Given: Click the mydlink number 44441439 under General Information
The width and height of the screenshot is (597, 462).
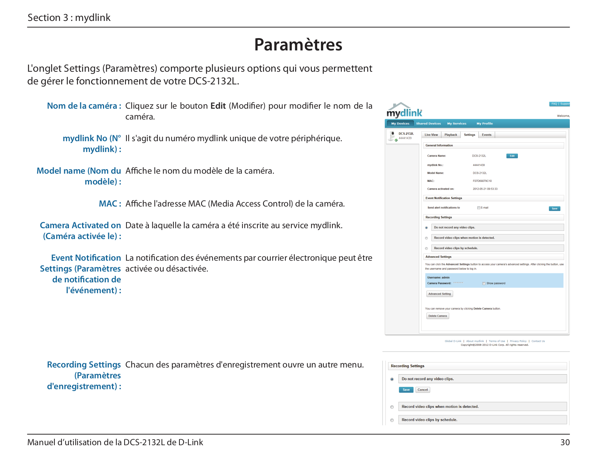Looking at the screenshot, I should coord(479,165).
